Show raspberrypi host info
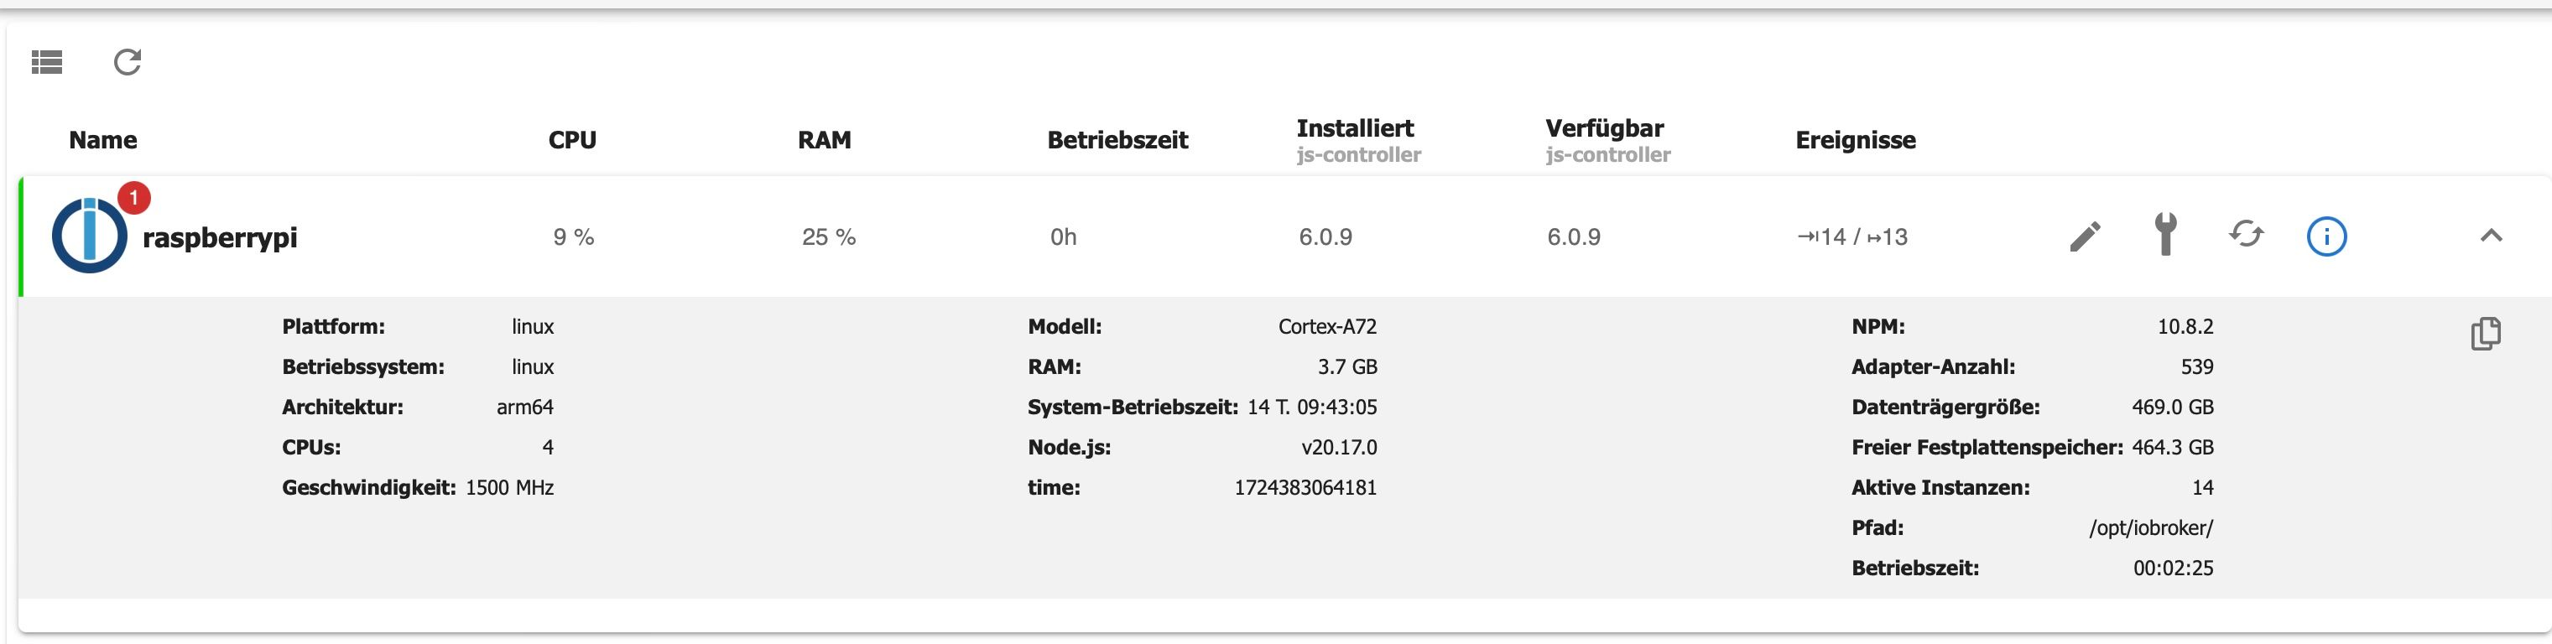The height and width of the screenshot is (644, 2552). pos(2326,236)
